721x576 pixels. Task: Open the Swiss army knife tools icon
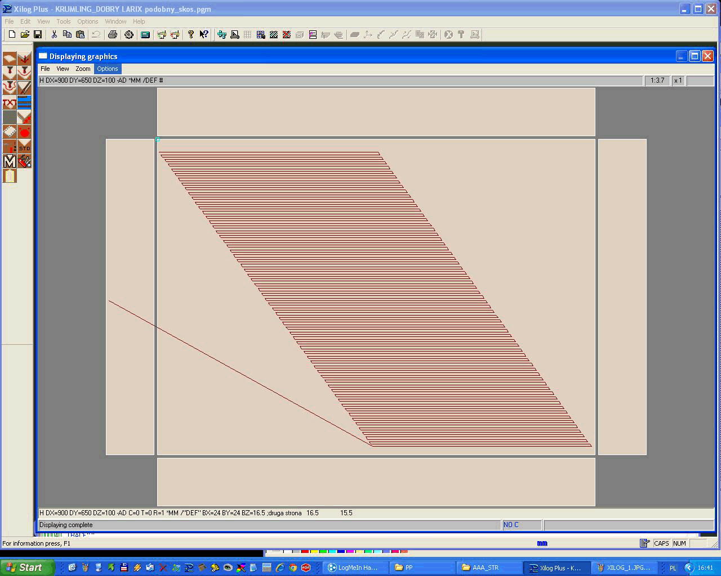[24, 161]
